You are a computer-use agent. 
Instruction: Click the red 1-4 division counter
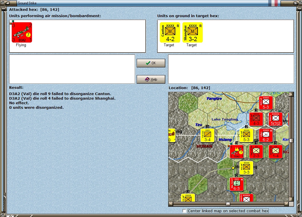point(275,152)
